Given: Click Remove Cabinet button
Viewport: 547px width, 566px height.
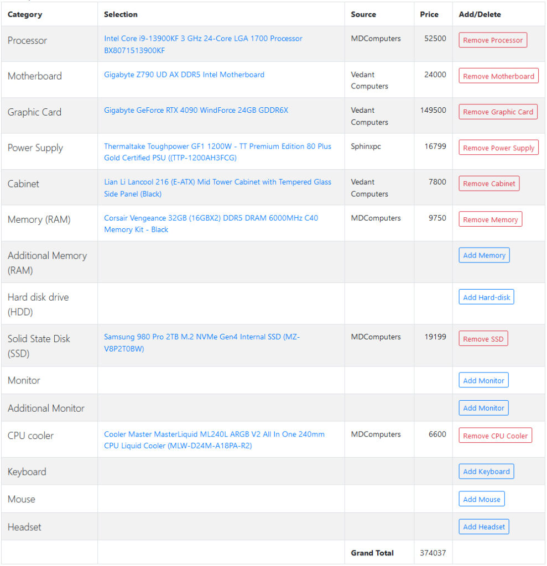Looking at the screenshot, I should point(489,184).
